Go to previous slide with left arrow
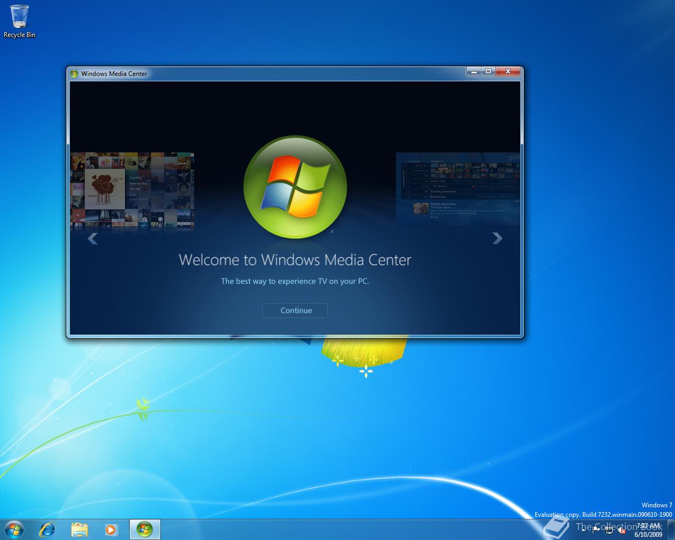Image resolution: width=675 pixels, height=540 pixels. 93,239
